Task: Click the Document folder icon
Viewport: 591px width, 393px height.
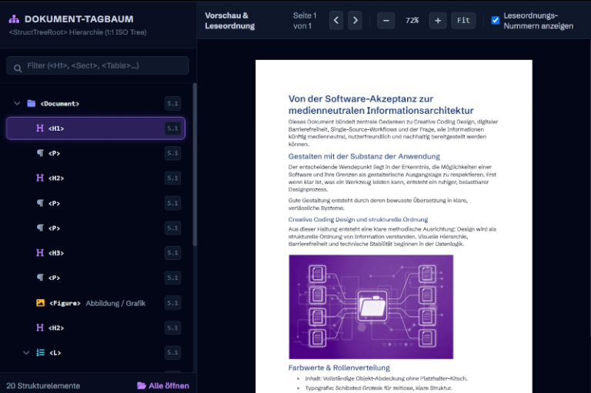Action: click(32, 103)
